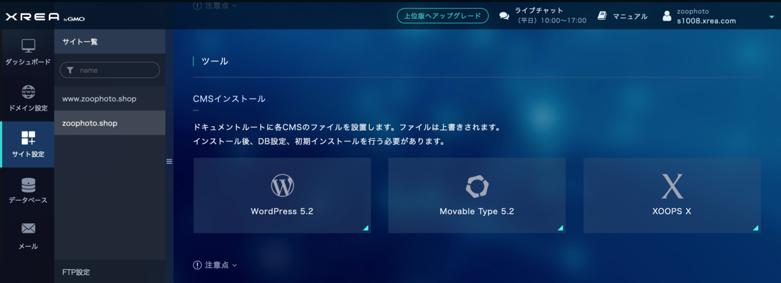The height and width of the screenshot is (283, 781).
Task: Expand the WordPress 5.2 card corner arrow
Action: pos(366,228)
